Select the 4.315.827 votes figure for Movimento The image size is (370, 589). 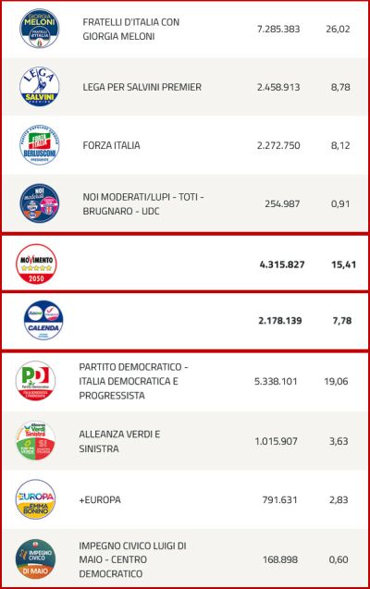tap(282, 264)
